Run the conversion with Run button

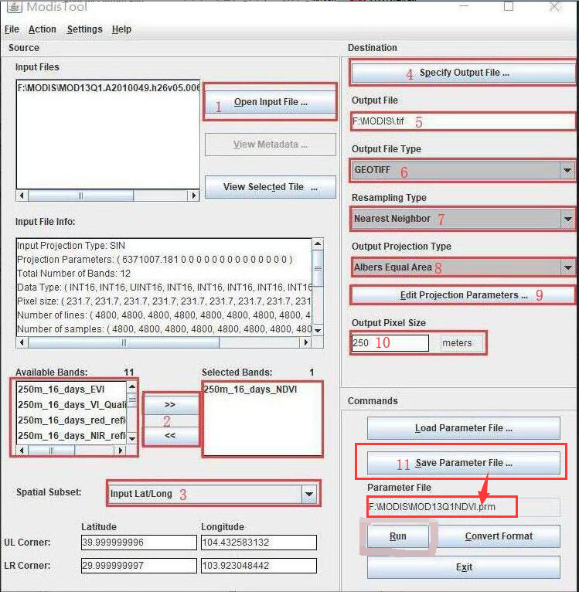click(x=398, y=536)
